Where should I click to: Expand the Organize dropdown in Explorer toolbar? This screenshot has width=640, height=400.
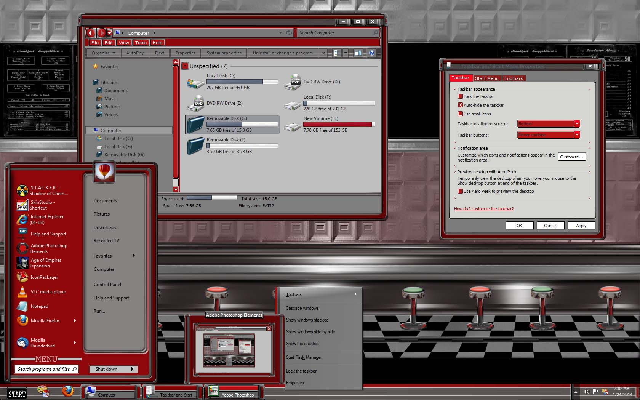[103, 53]
